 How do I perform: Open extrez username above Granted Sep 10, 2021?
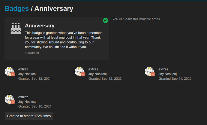[23, 97]
